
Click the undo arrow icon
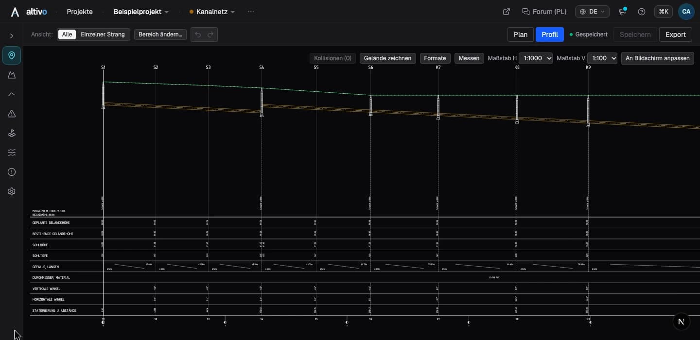click(198, 34)
